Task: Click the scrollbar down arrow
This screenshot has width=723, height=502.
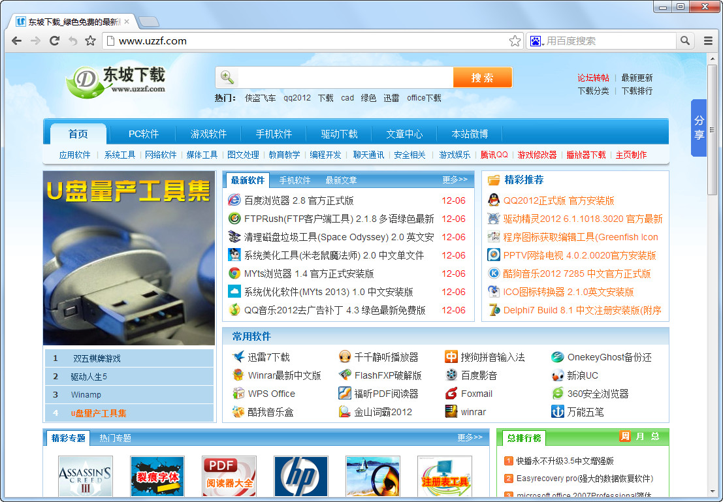Action: click(713, 493)
